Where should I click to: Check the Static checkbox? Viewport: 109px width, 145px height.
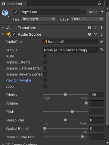point(84,12)
